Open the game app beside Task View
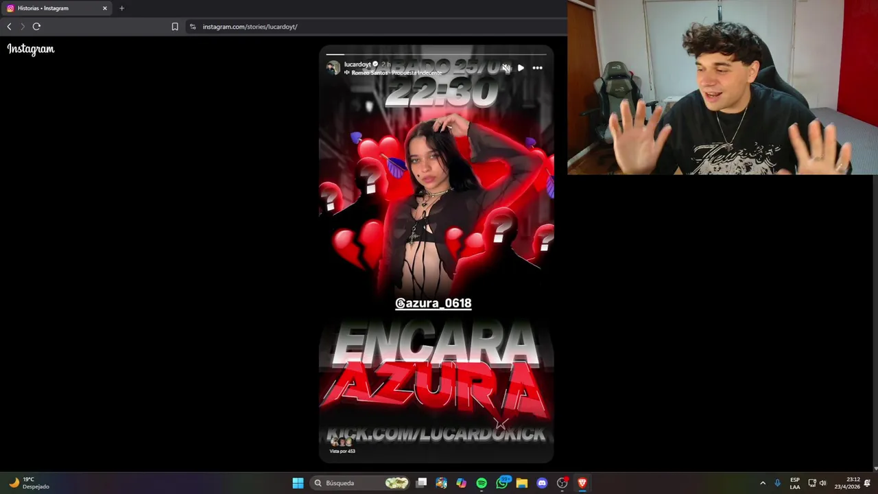 pyautogui.click(x=441, y=483)
